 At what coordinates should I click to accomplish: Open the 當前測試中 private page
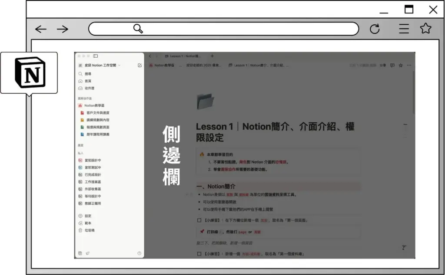click(90, 168)
